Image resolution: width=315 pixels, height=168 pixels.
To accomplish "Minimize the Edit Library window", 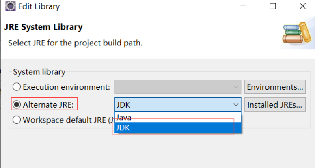I will pyautogui.click(x=243, y=6).
